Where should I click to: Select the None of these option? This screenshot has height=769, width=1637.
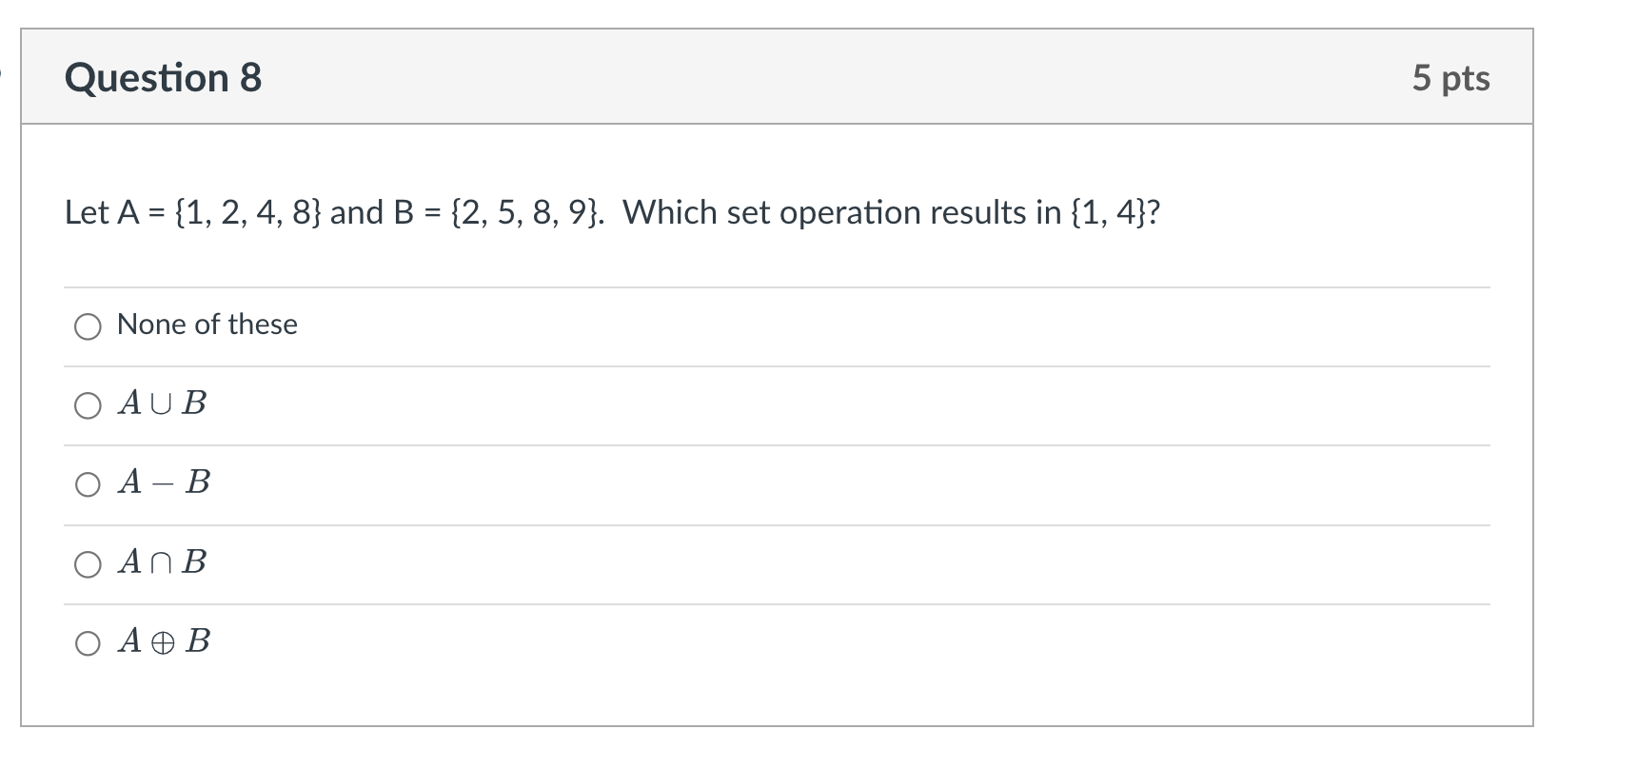pyautogui.click(x=89, y=326)
